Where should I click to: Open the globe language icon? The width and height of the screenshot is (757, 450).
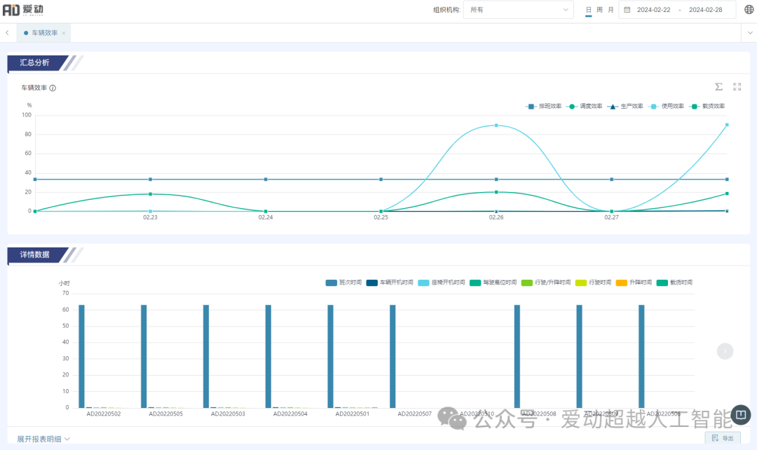point(749,10)
